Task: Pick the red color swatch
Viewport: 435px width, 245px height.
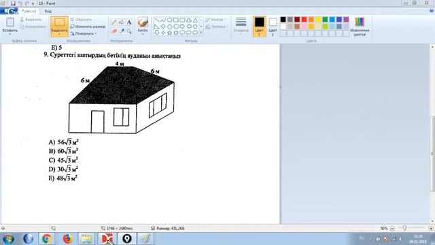Action: 304,20
